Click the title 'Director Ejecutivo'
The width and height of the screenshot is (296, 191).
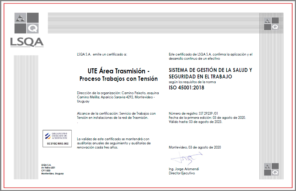(182, 173)
